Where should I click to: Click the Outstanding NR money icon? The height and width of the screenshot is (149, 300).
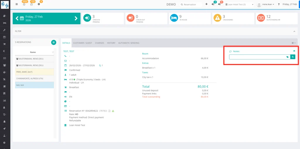260,18
